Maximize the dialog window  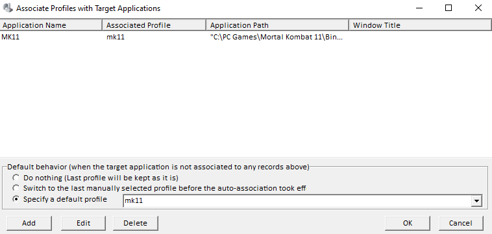[449, 8]
